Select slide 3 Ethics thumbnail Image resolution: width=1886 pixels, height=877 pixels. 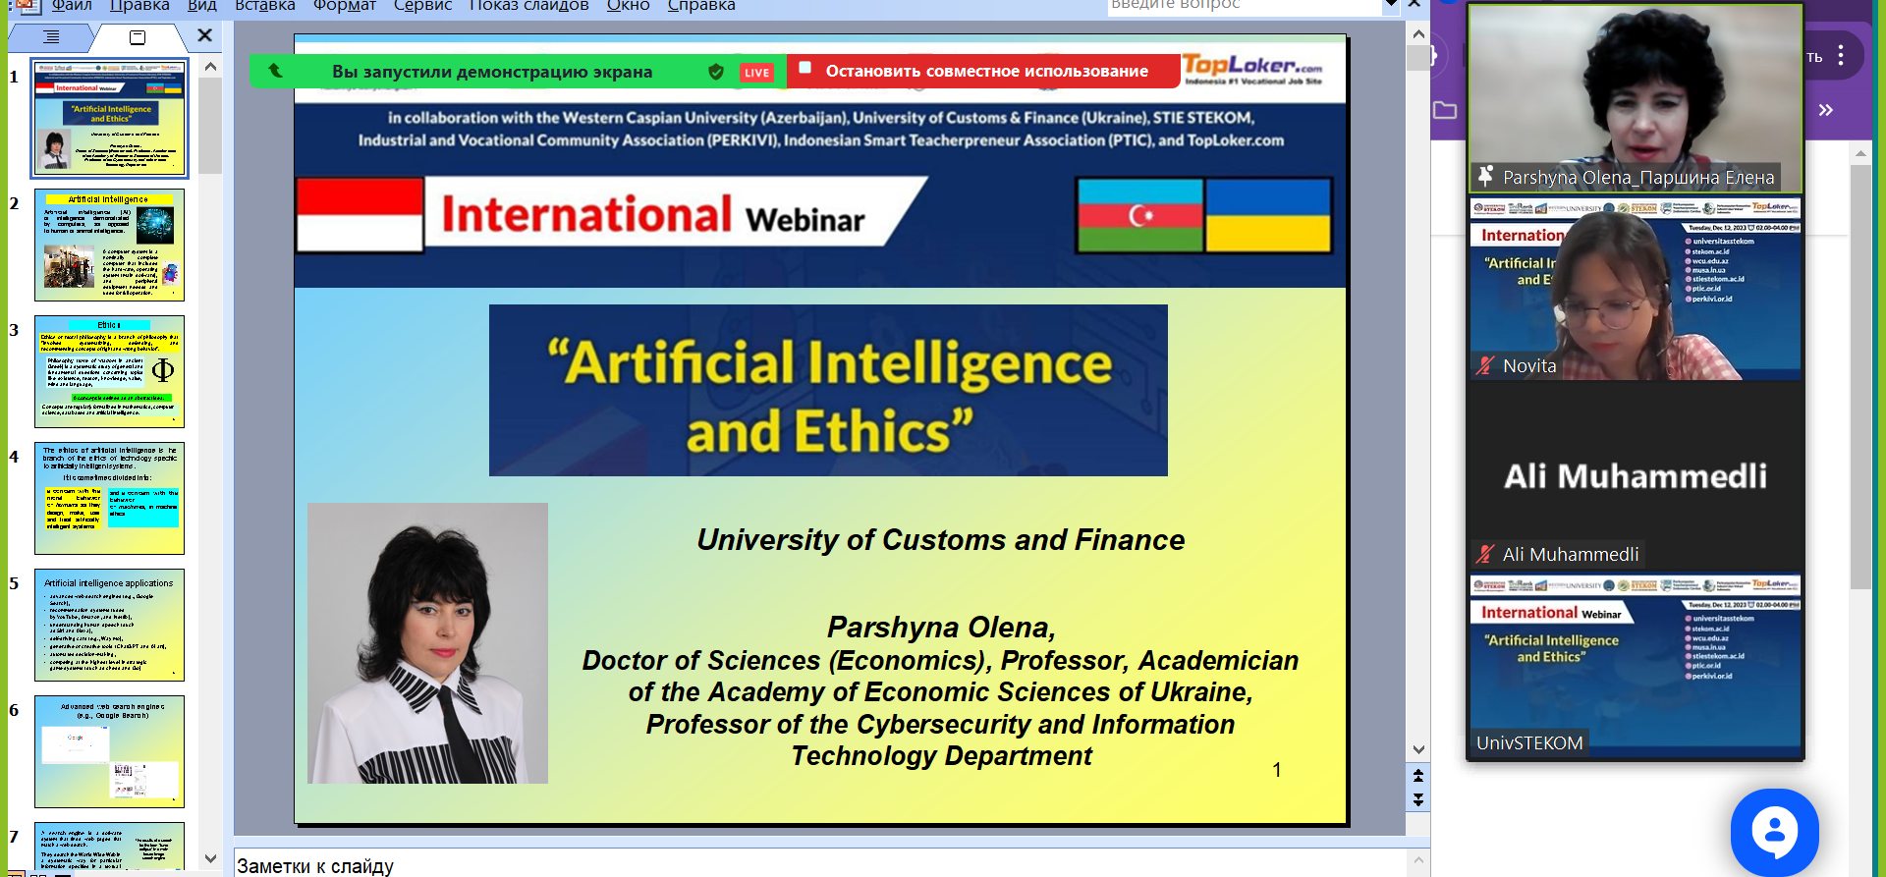coord(109,371)
